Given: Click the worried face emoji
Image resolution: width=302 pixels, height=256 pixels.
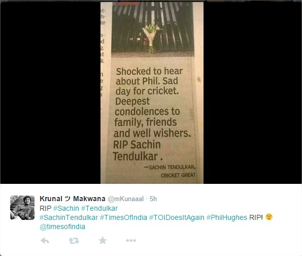Looking at the screenshot, I should [x=269, y=217].
